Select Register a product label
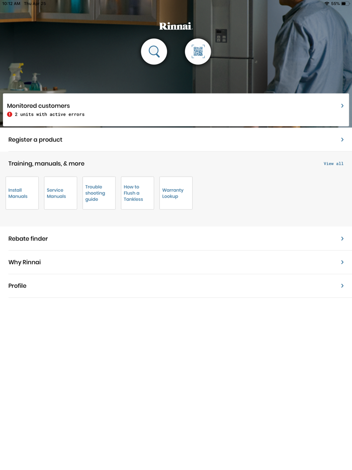Screen dimensions: 352x470 [35, 140]
